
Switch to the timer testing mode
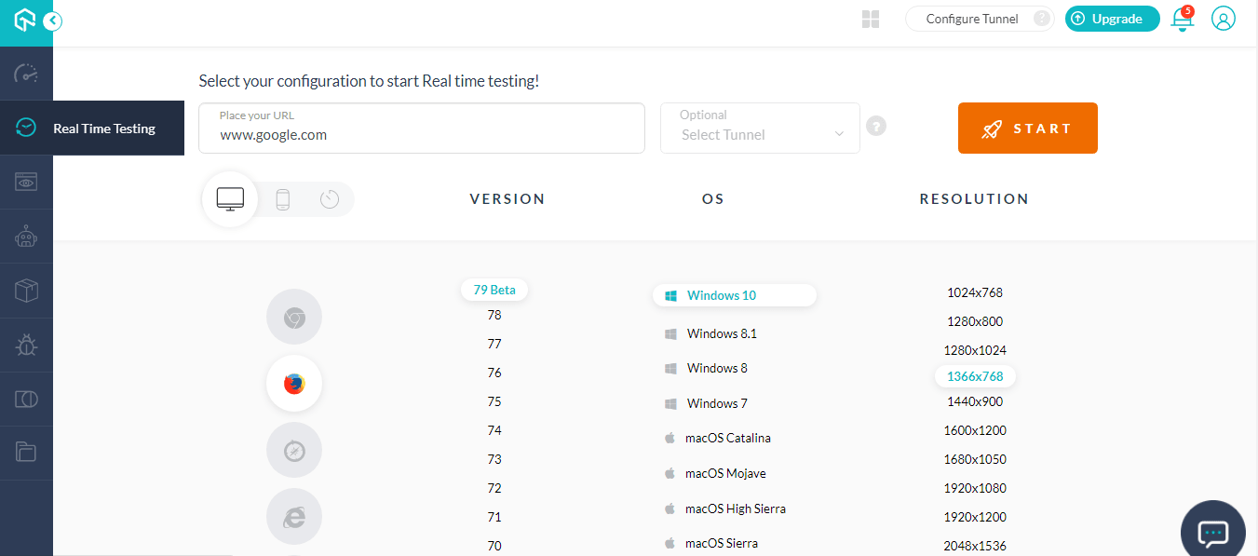point(329,199)
